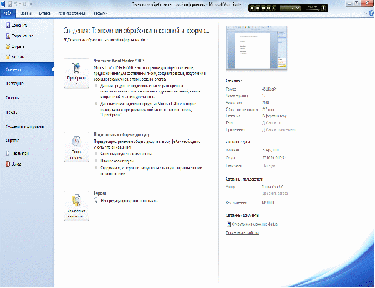Screen dimensions: 375x288
Task: Click Показать все свойства link
Action: tap(242, 232)
